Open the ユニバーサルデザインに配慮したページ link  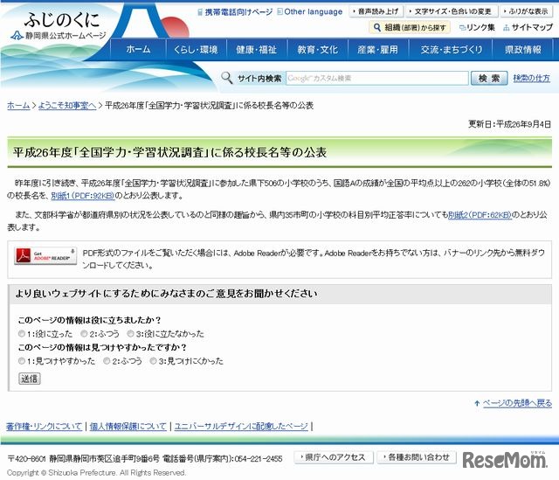(x=241, y=426)
